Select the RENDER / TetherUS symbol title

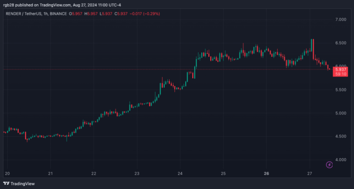coord(25,14)
